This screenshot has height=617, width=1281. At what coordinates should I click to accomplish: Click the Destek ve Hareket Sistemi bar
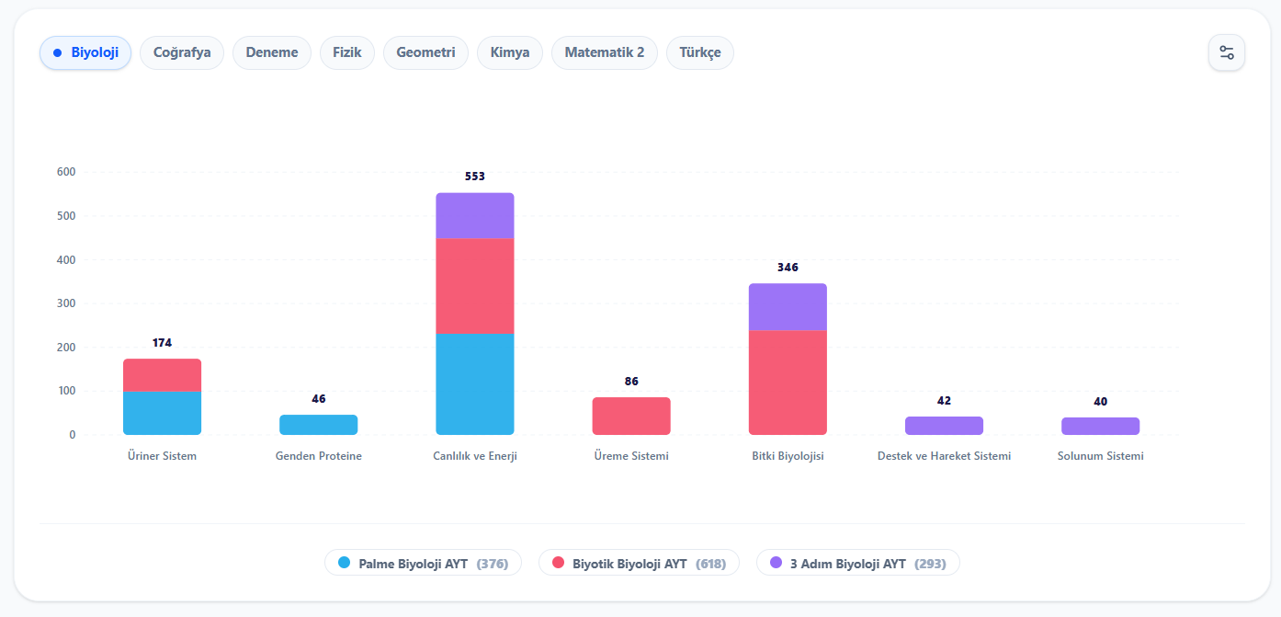pos(944,426)
